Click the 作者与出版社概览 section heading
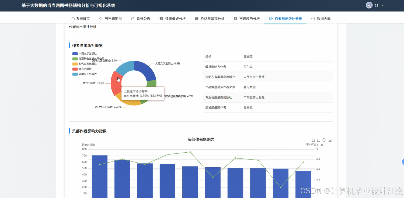The image size is (404, 198). (87, 45)
